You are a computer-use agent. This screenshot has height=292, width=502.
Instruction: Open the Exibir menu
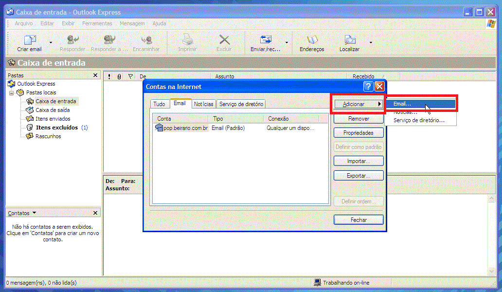coord(68,23)
